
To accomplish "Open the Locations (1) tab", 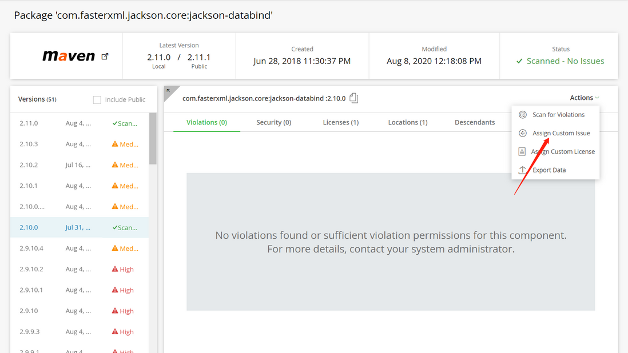I will click(408, 122).
